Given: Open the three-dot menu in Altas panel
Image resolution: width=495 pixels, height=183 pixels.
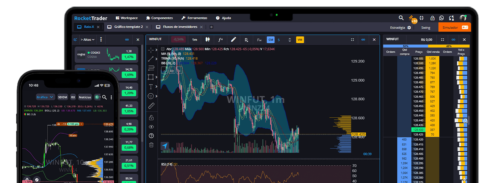Looking at the screenshot, I should 101,40.
